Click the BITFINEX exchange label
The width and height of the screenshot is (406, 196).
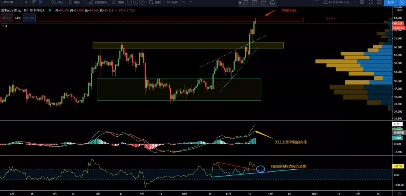point(37,11)
